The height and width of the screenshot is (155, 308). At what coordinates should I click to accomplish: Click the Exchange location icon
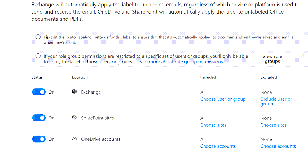tap(74, 92)
